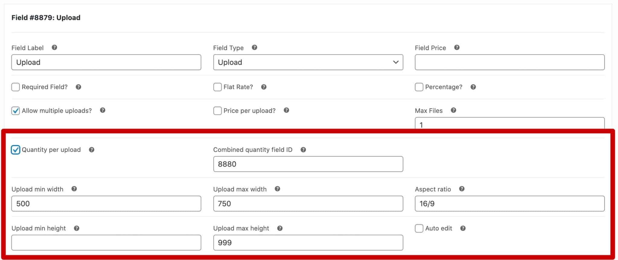Viewport: 618px width, 260px height.
Task: Click the empty Upload min height input
Action: [106, 243]
